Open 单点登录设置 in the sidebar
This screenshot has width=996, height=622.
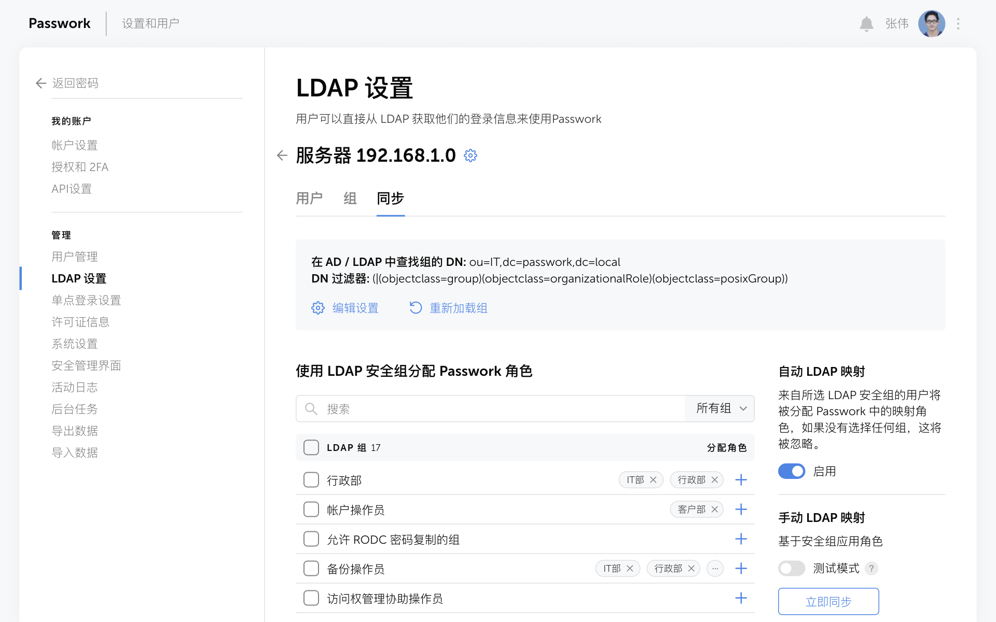pos(86,301)
